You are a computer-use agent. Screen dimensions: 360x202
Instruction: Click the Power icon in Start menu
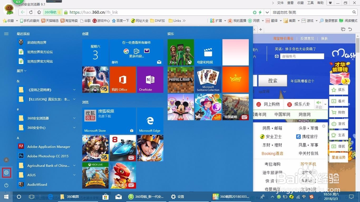click(x=6, y=185)
